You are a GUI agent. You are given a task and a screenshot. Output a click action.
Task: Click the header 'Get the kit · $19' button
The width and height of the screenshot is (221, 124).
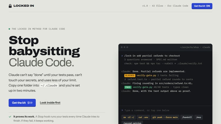point(202,6)
